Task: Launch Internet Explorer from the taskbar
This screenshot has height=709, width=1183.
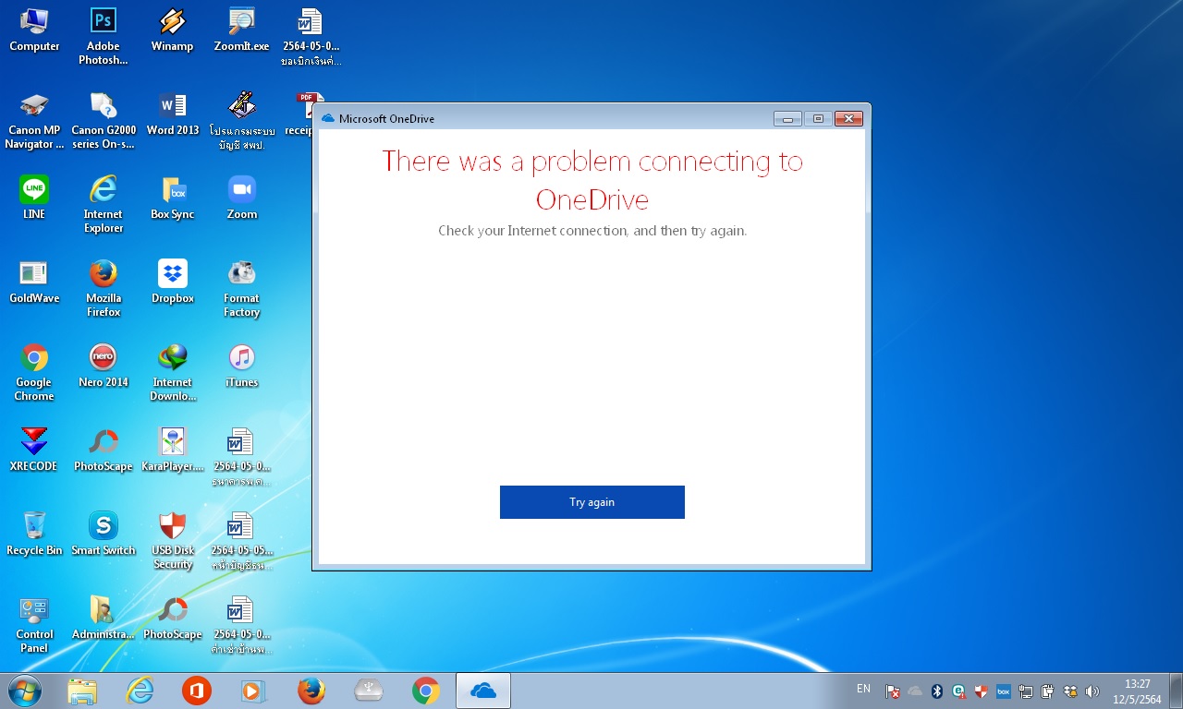Action: pos(140,691)
